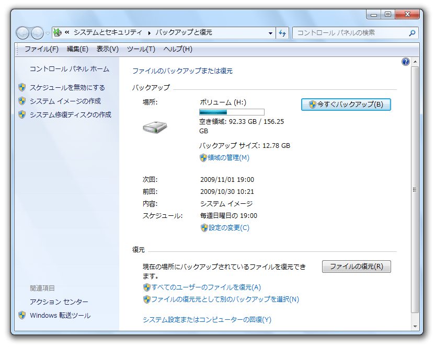Viewport: 435px width, 347px height.
Task: Click the 2009/11/01 19:00 next backup time
Action: click(x=227, y=180)
